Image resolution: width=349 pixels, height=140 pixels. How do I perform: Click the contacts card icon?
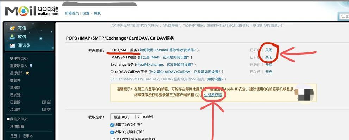tap(12, 45)
